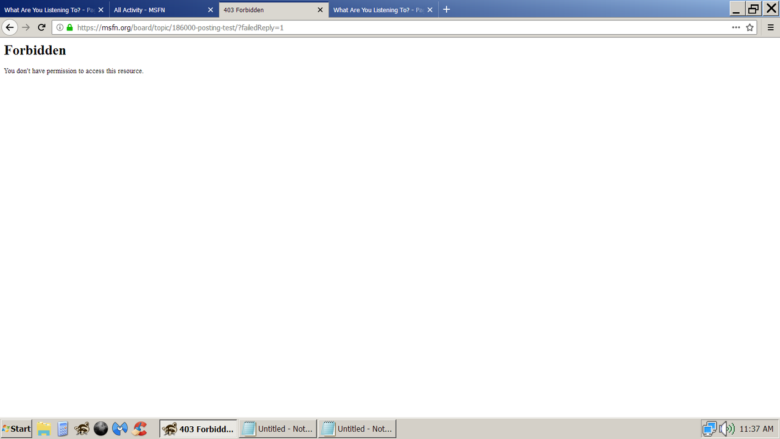Viewport: 780px width, 439px height.
Task: Open the ellipsis page actions dropdown
Action: pyautogui.click(x=736, y=27)
